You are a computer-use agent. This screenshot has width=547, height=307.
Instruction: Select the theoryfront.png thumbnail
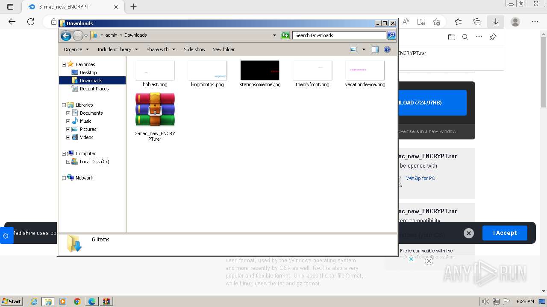[x=312, y=70]
